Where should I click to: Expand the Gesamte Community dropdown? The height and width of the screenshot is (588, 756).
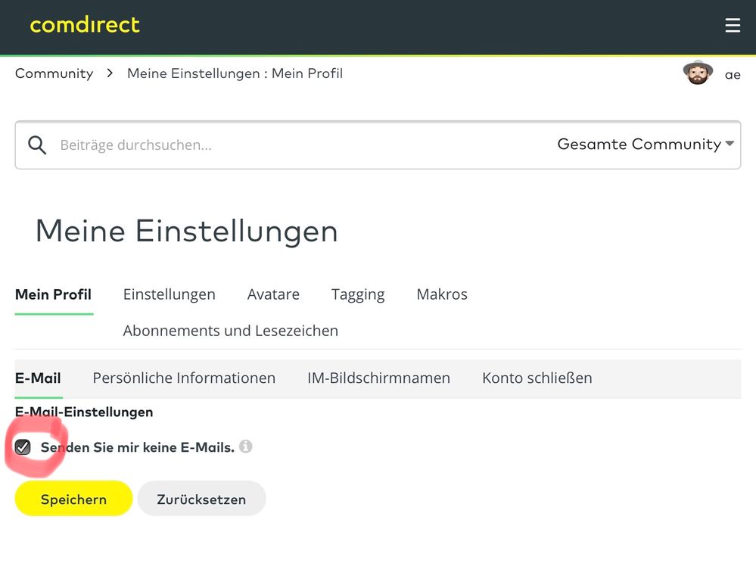[x=646, y=144]
